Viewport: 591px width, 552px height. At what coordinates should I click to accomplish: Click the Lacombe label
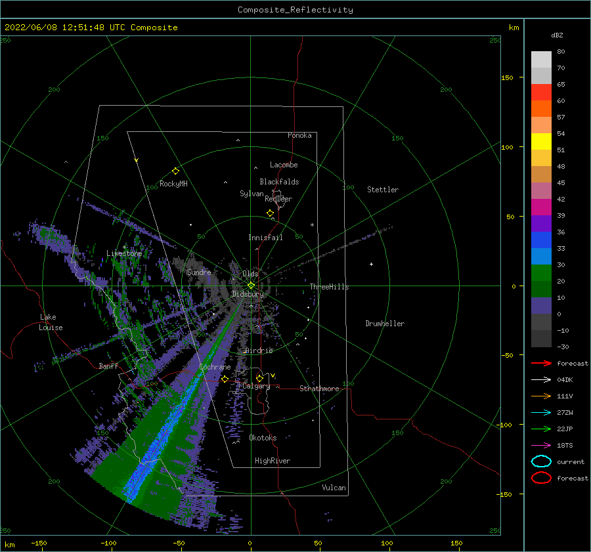pyautogui.click(x=284, y=165)
